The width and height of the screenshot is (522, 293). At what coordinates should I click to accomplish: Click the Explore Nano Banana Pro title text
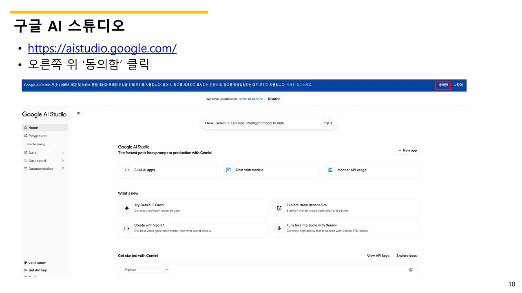(x=307, y=205)
